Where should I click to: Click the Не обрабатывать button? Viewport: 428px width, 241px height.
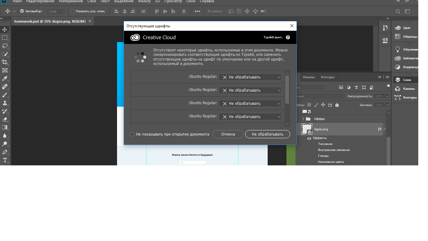268,134
